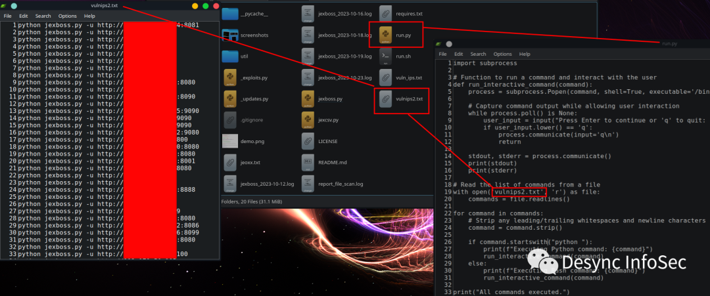Select the jexboss_2023-10-23.log file icon
This screenshot has width=710, height=296.
pos(308,77)
